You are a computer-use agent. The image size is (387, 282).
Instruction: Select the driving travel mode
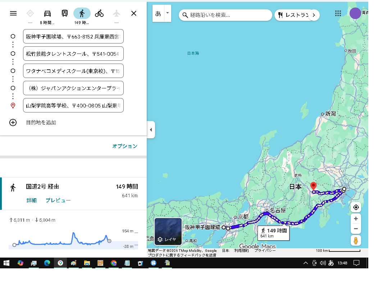point(47,14)
